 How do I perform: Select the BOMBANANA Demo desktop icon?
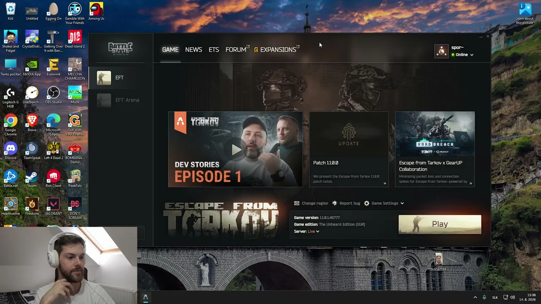75,153
